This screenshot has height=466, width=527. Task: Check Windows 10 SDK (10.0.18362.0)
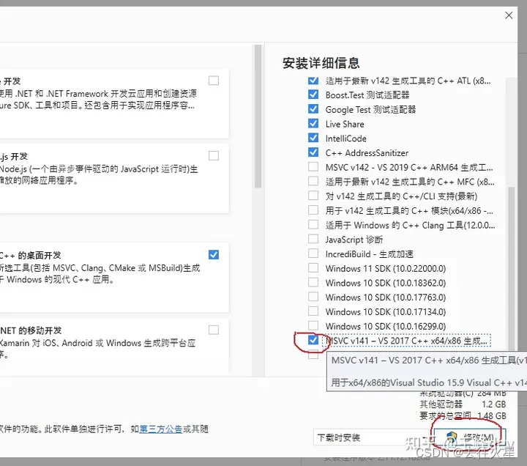tap(313, 282)
